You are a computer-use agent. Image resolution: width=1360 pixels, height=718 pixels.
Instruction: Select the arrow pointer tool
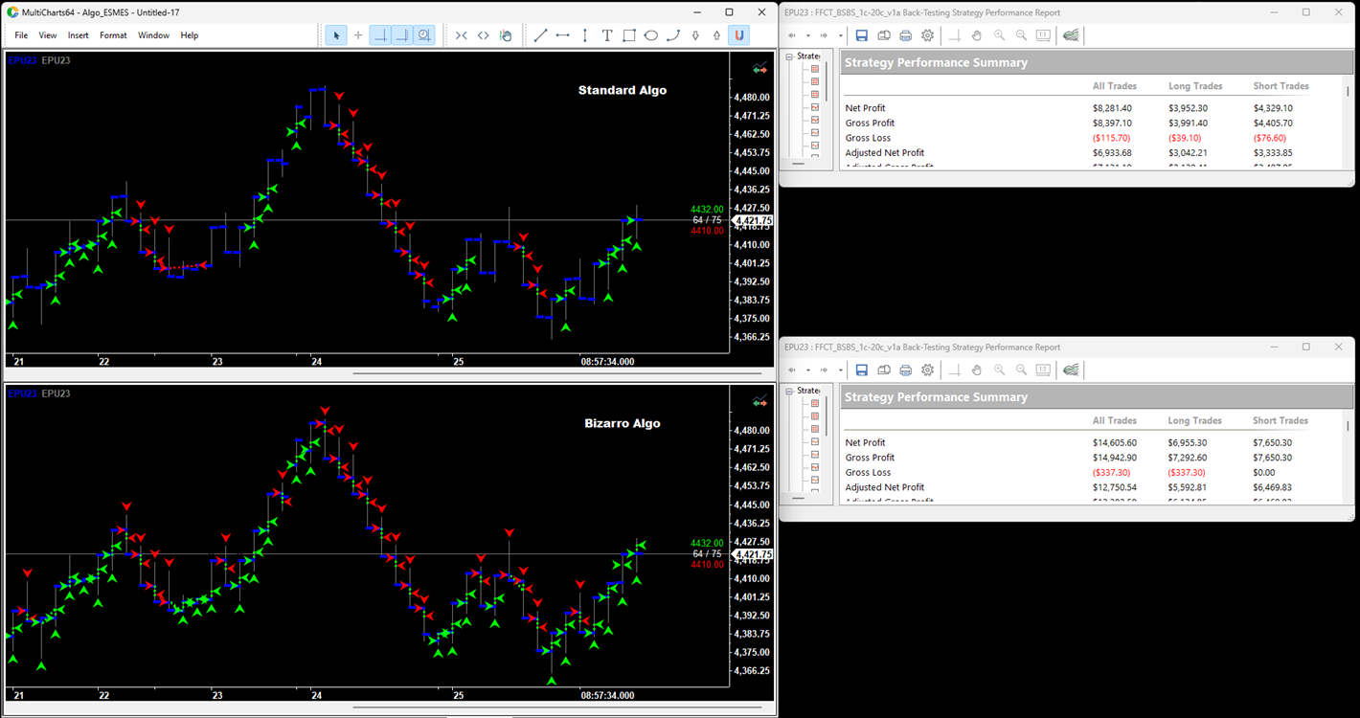(x=336, y=35)
